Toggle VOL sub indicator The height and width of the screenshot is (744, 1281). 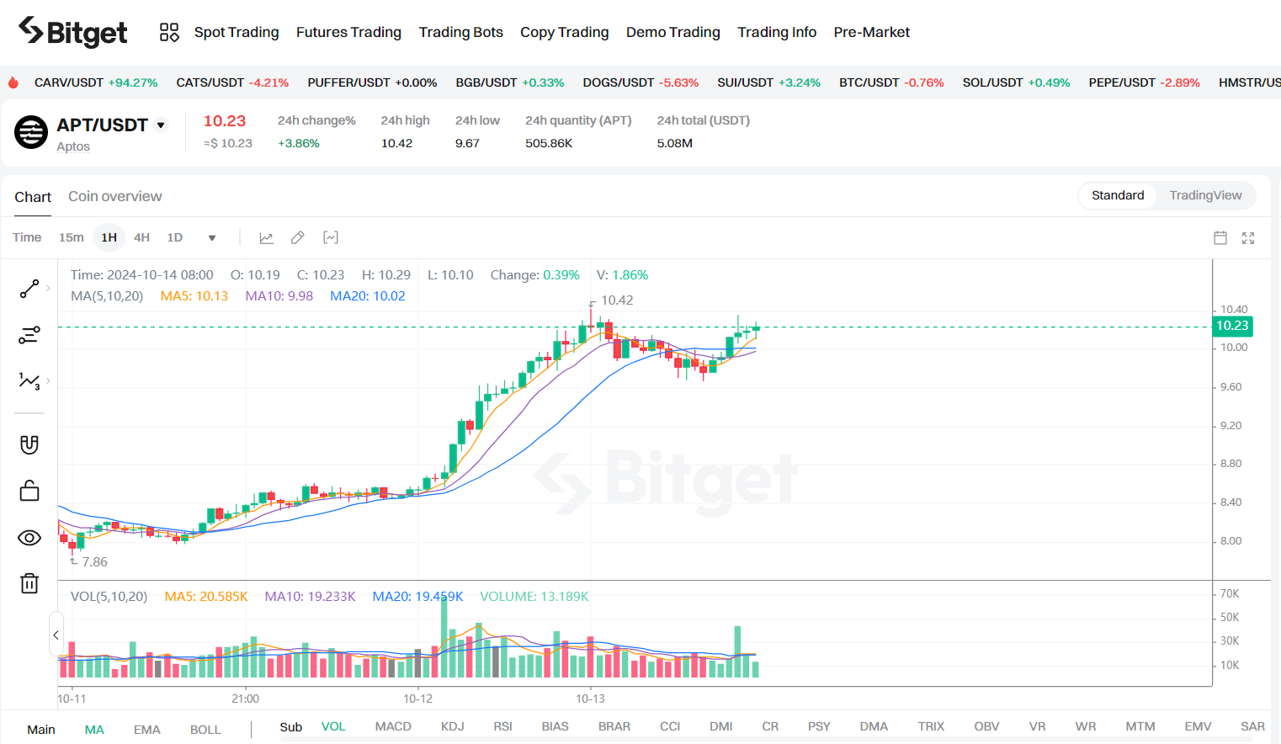333,726
